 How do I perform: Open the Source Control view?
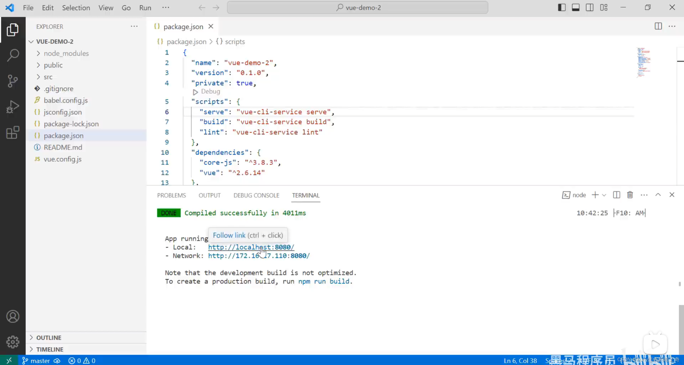tap(13, 81)
